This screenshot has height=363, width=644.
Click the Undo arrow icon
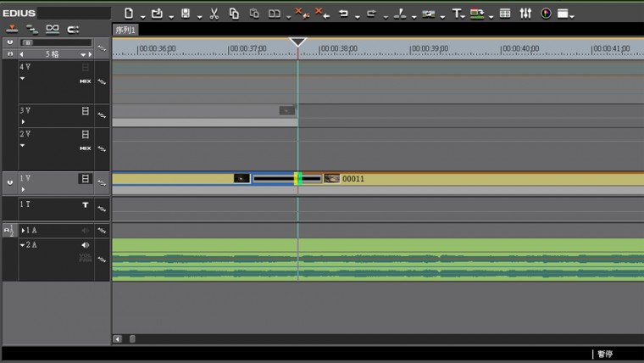click(343, 14)
